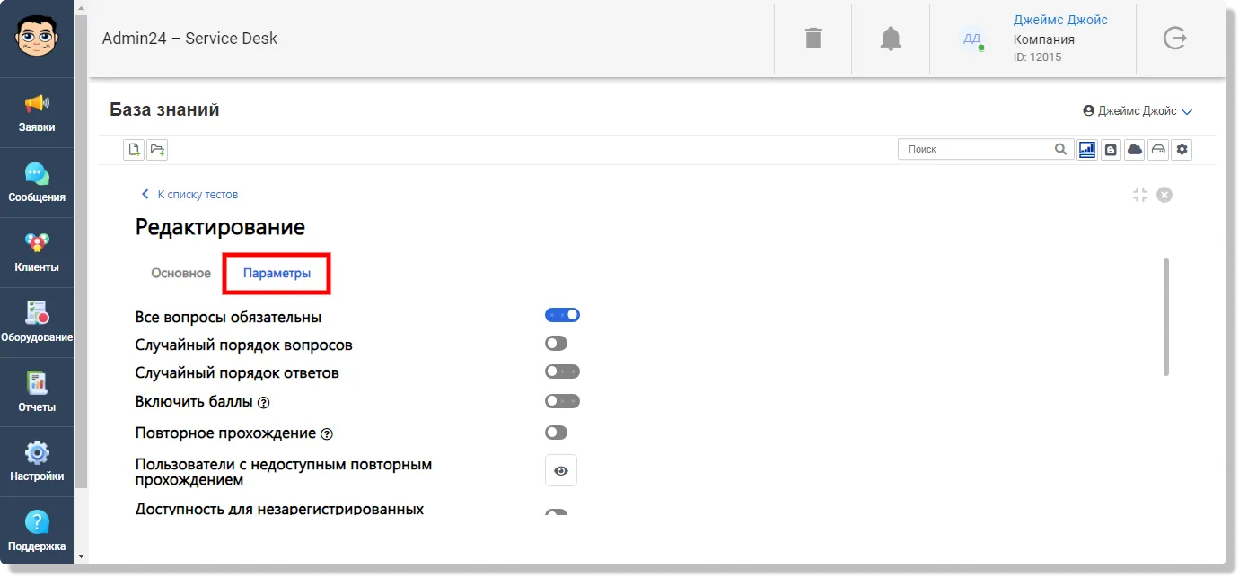Click the ID: 12015 text
The height and width of the screenshot is (577, 1239).
1038,57
